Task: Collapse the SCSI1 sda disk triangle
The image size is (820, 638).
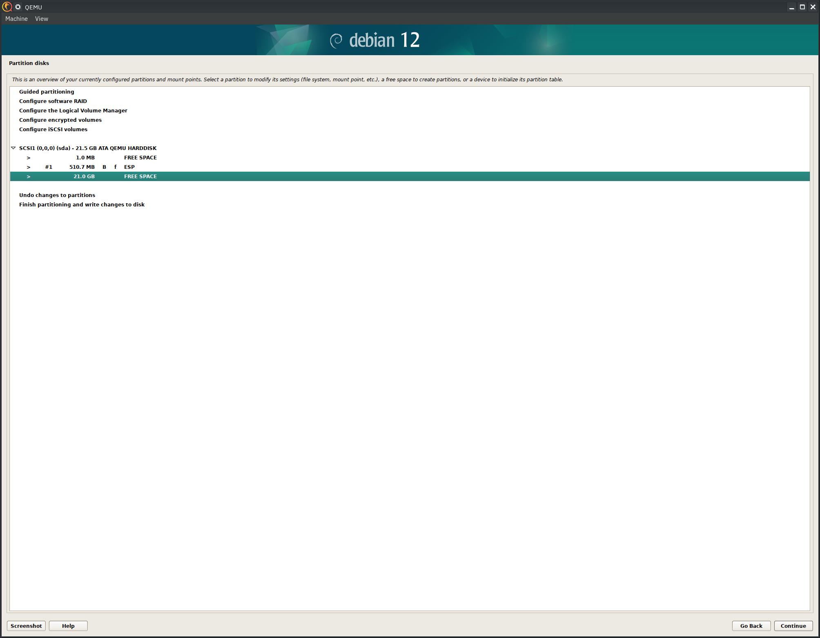Action: 13,148
